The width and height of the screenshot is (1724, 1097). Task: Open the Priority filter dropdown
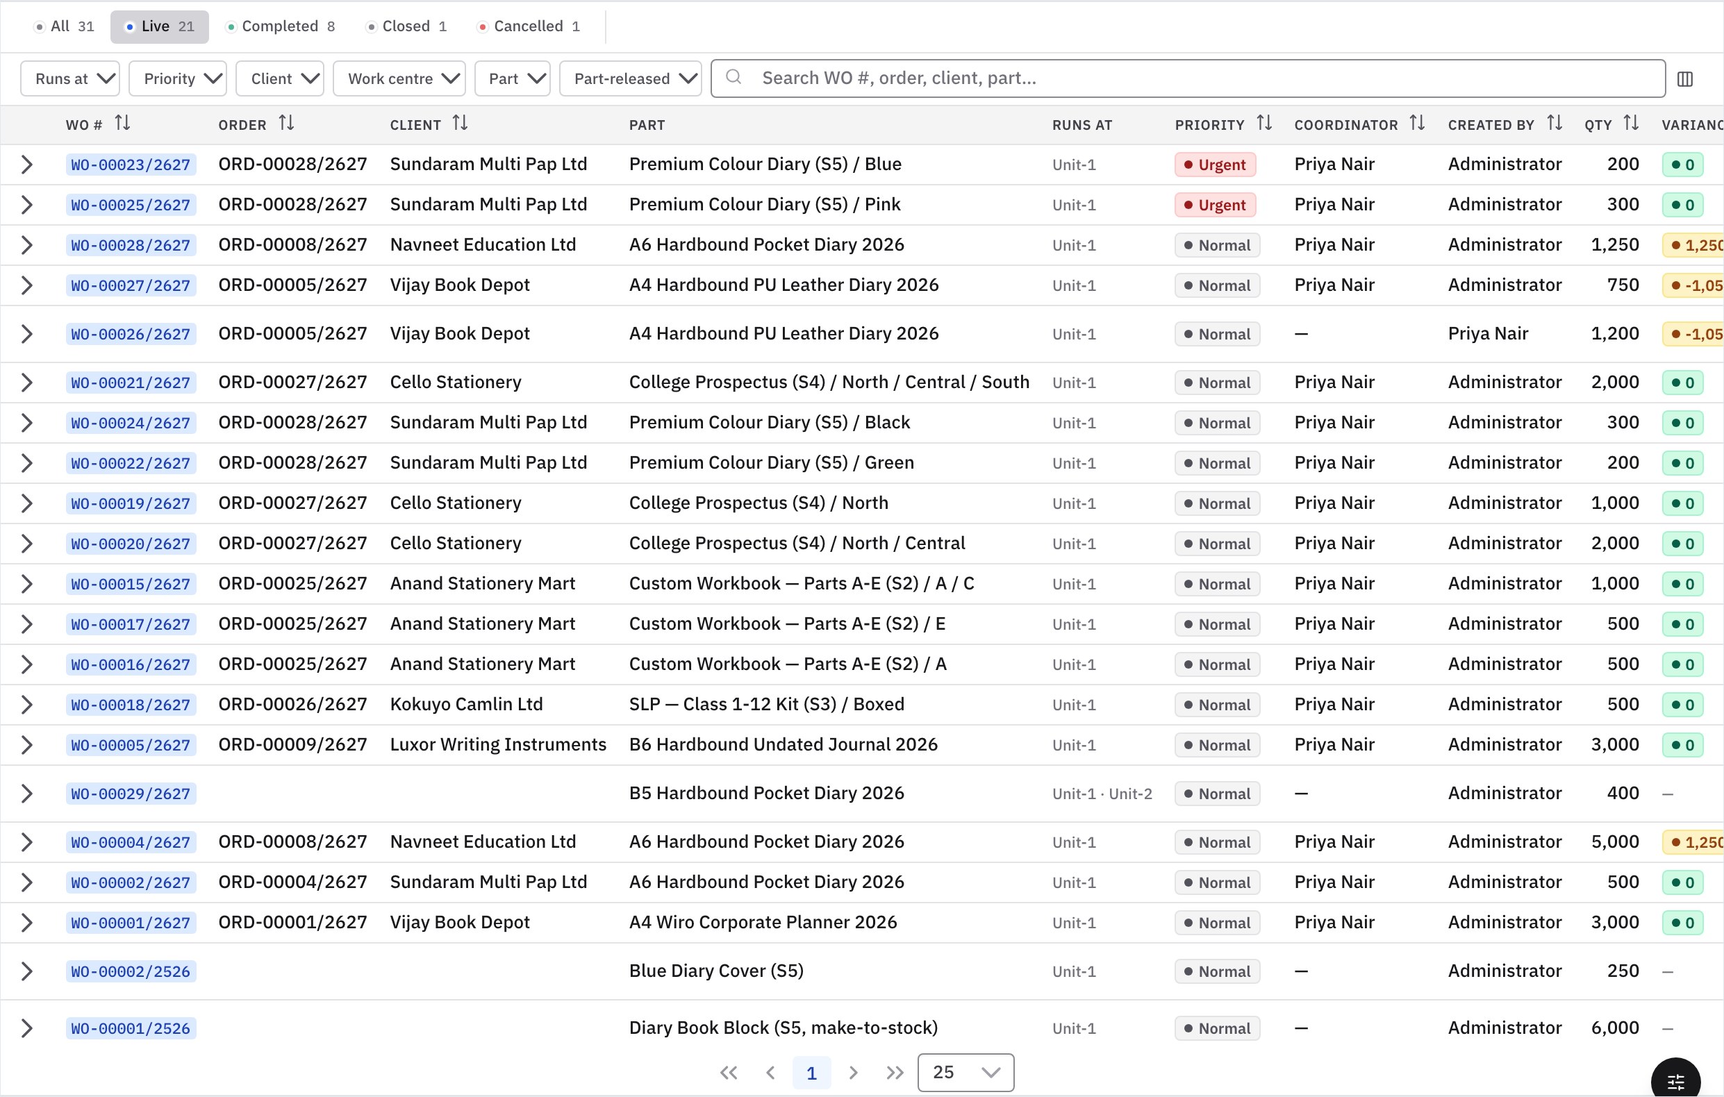pyautogui.click(x=178, y=78)
